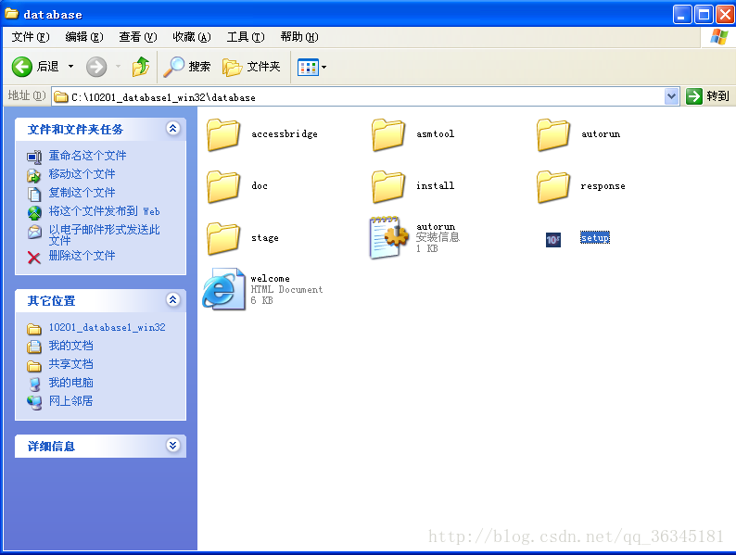Click 以电子邮件形式发送此文件 link

tap(104, 235)
